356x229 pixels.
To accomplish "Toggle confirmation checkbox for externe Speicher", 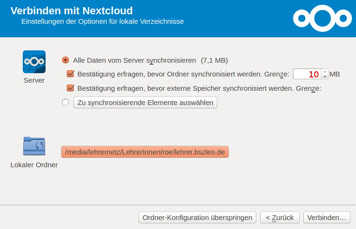I will [71, 88].
